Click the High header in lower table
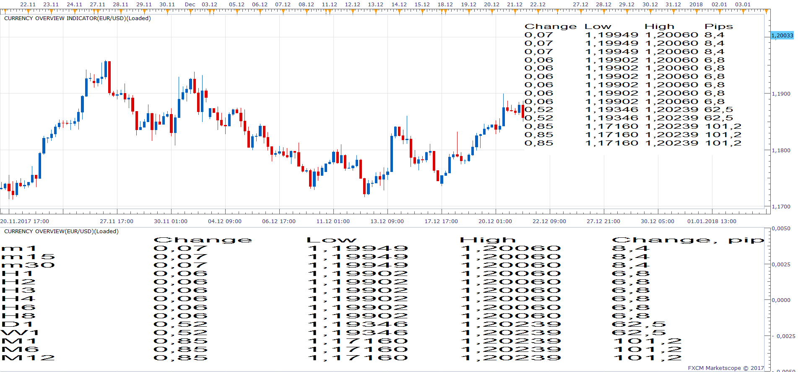This screenshot has width=798, height=372. 488,240
